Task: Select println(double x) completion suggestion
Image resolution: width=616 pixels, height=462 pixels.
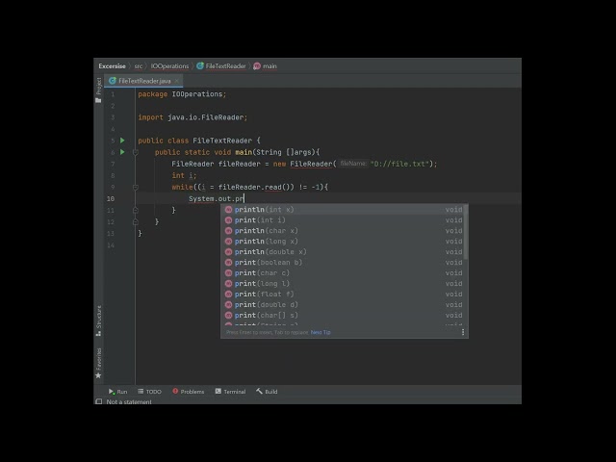Action: [x=343, y=252]
